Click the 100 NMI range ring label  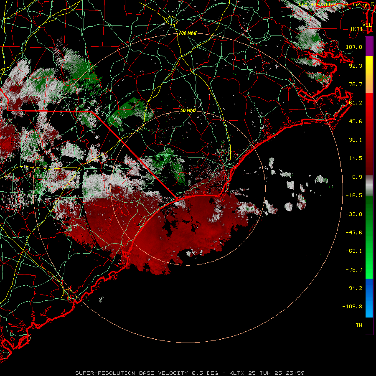188,33
